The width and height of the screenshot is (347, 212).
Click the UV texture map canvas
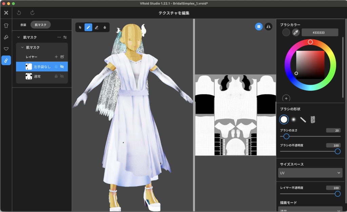coord(236,115)
